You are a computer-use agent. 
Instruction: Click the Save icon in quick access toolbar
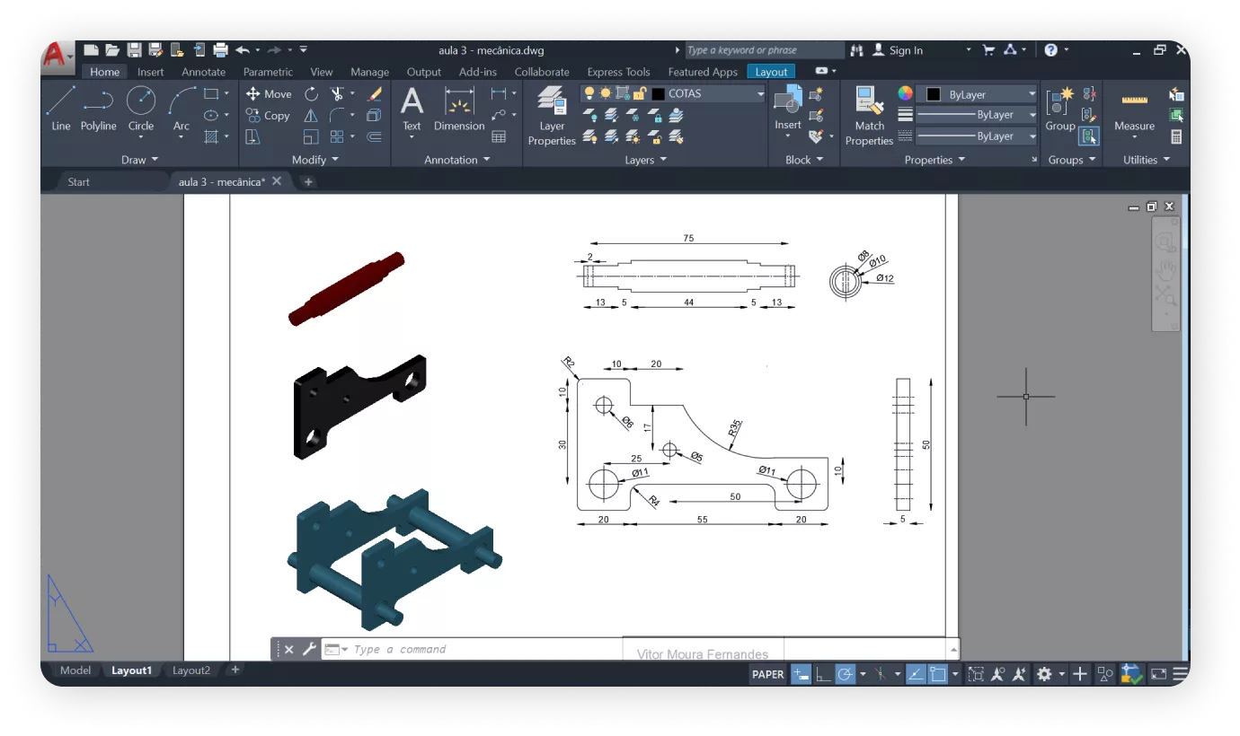tap(134, 50)
